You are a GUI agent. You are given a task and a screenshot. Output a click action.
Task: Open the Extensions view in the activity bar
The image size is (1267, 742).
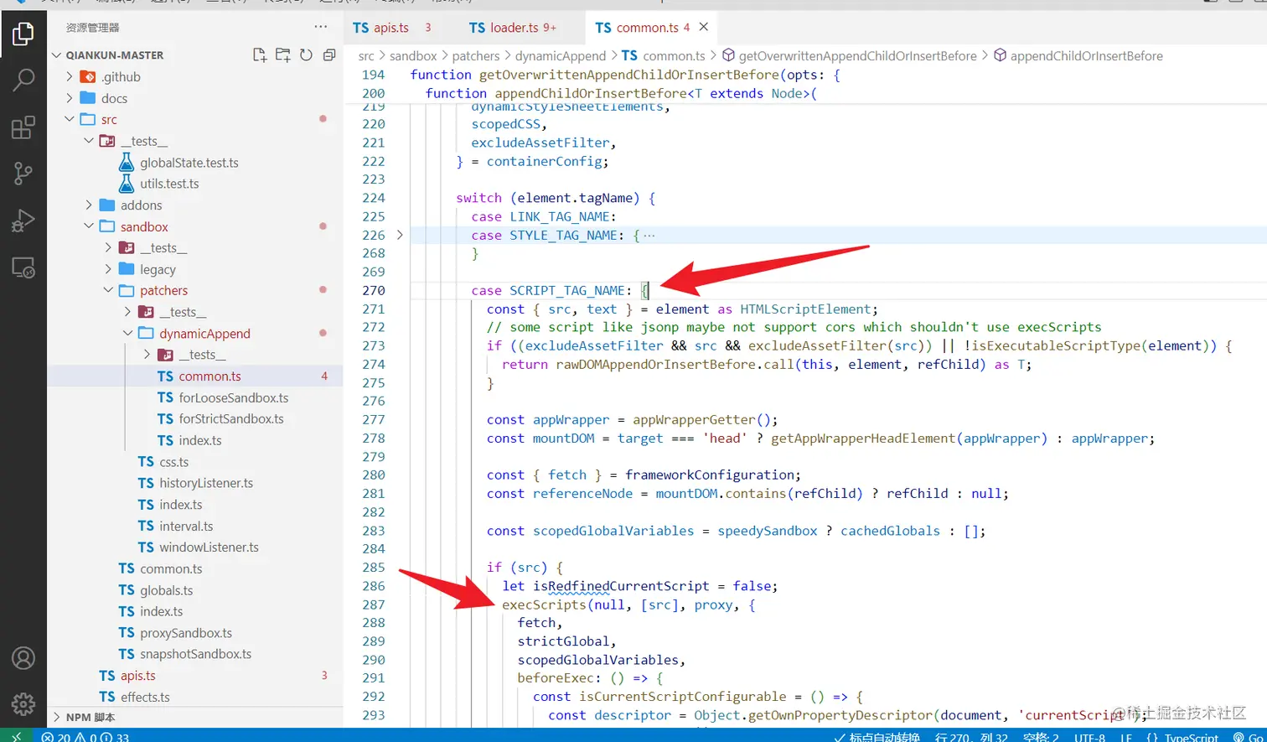(x=23, y=127)
